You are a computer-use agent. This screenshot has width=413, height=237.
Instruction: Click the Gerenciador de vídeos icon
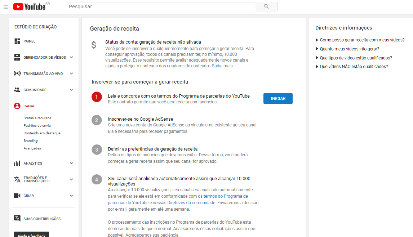click(17, 57)
